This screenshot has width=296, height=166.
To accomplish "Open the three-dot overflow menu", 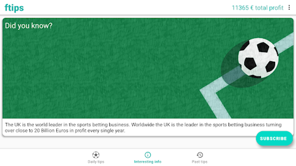I will [x=289, y=8].
